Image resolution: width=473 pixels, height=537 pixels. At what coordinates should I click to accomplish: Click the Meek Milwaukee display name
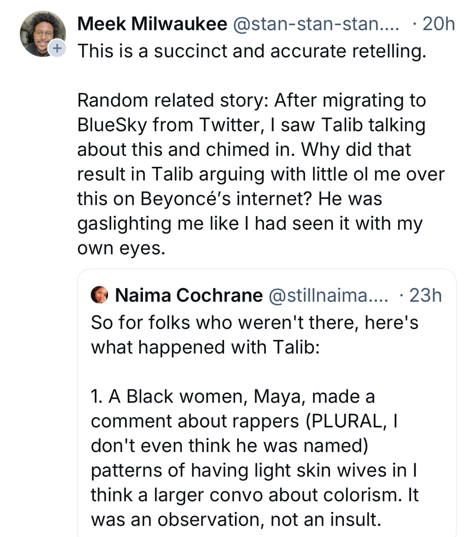(152, 24)
